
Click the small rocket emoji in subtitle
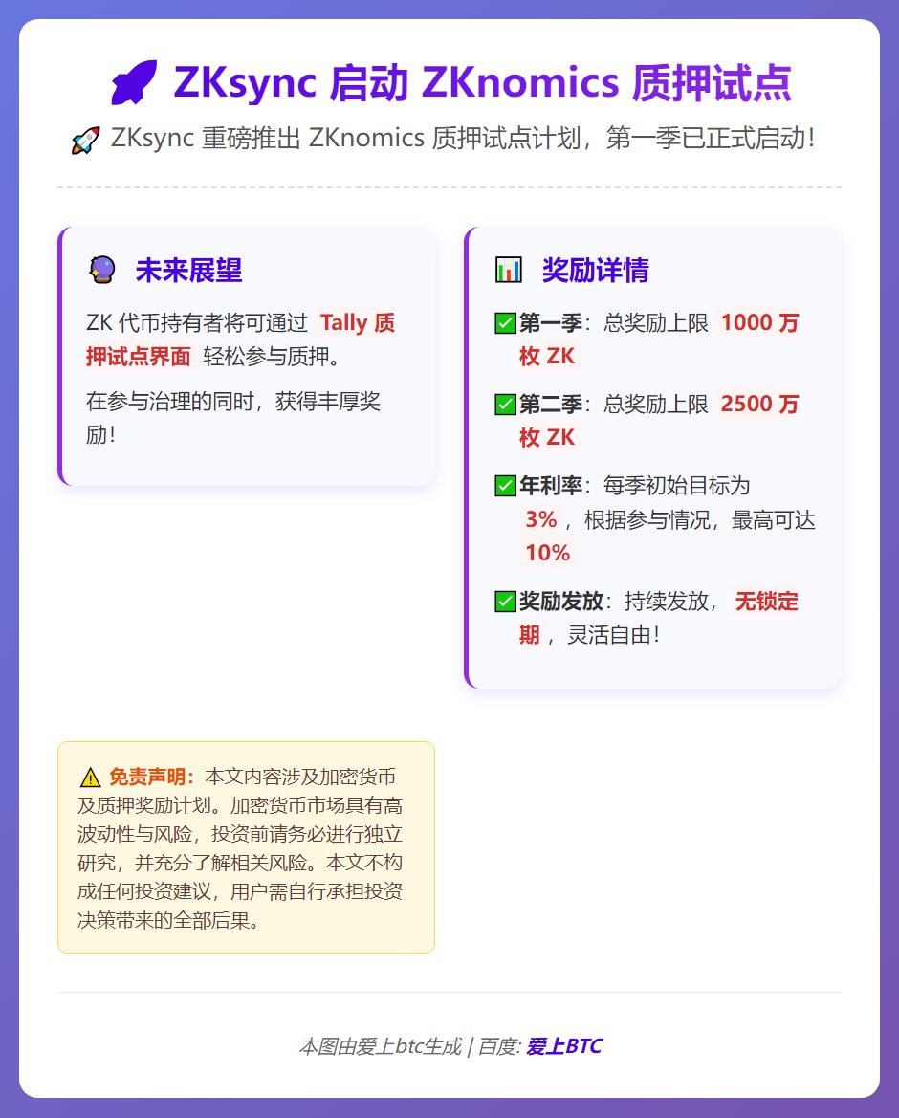(x=85, y=140)
